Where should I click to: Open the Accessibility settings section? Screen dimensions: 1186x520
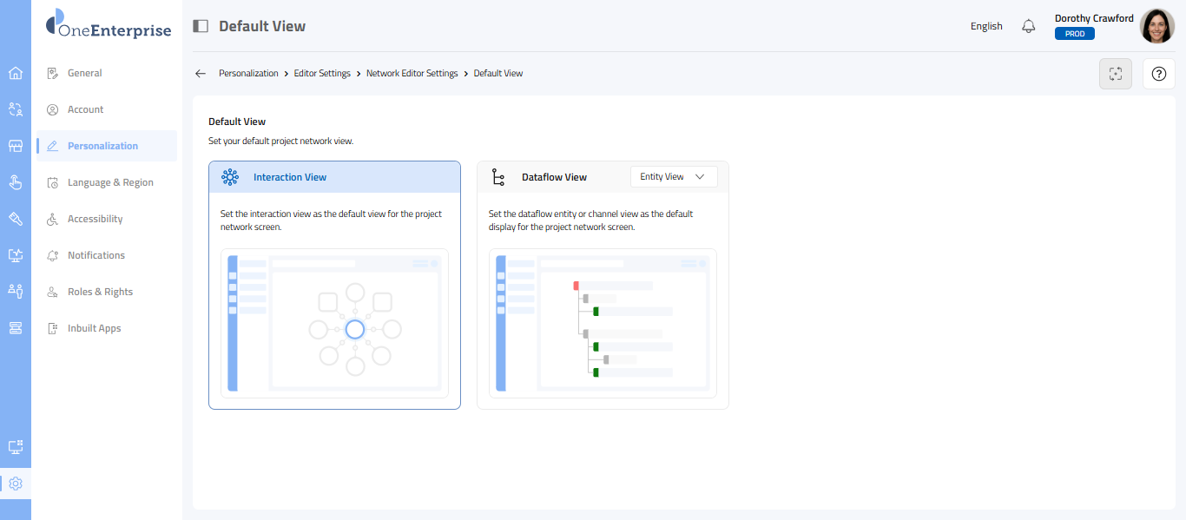[95, 219]
